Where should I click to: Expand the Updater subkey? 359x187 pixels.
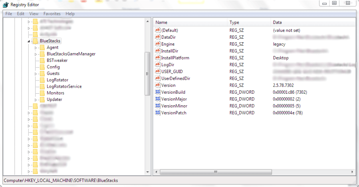36,100
